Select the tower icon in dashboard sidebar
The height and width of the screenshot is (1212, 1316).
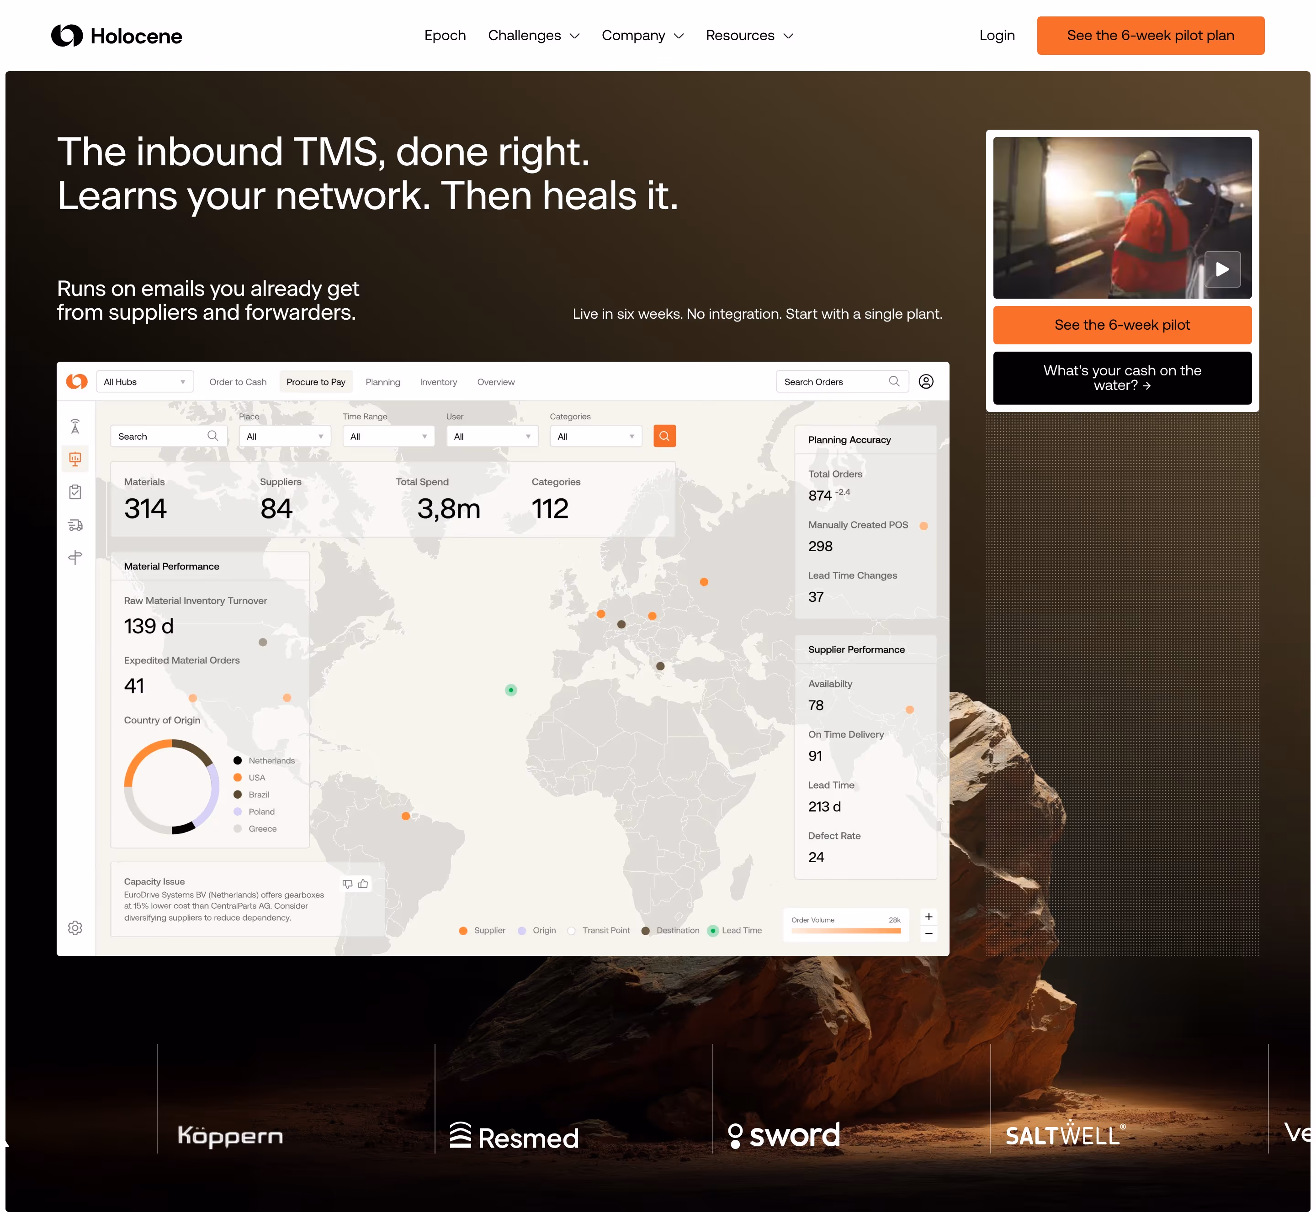(75, 426)
